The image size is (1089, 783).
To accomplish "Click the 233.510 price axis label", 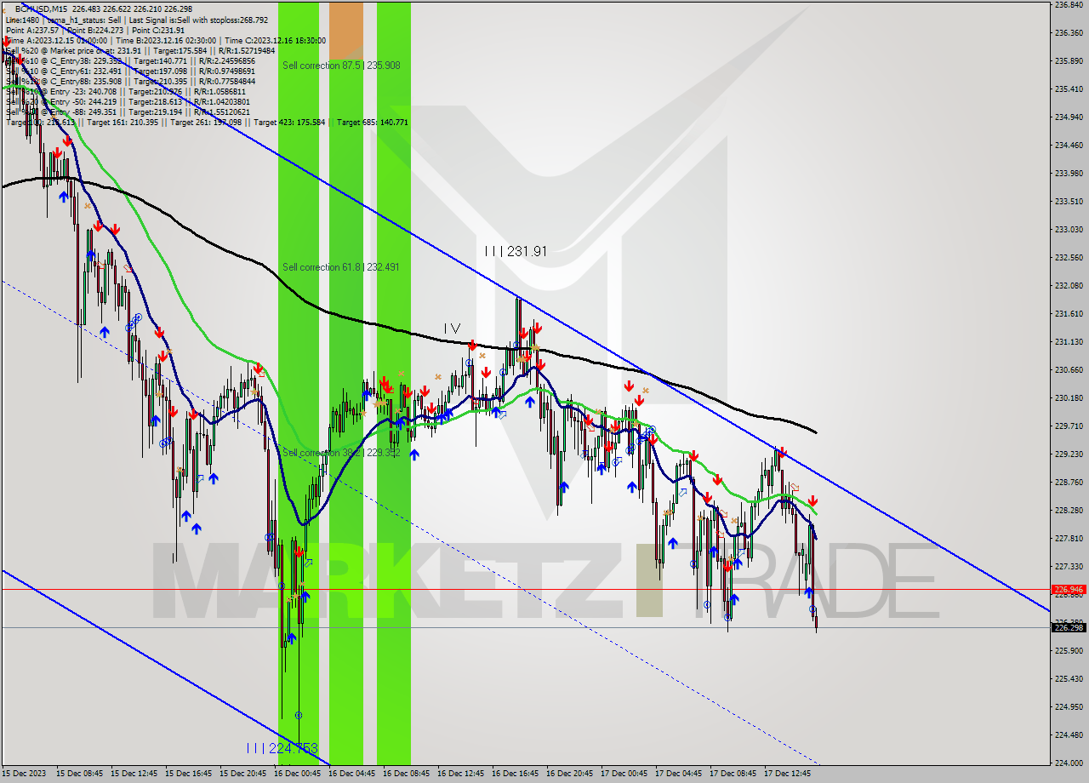I will [x=1069, y=202].
